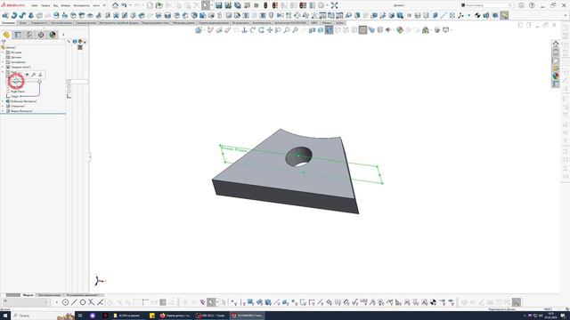Expand the Annotations node in the tree

coord(3,62)
